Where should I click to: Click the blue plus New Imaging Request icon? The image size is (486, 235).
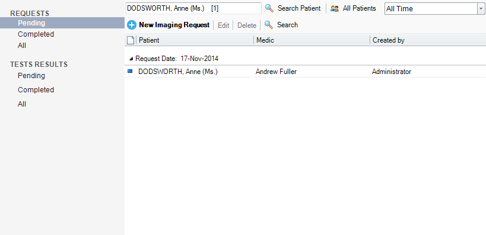pyautogui.click(x=132, y=25)
